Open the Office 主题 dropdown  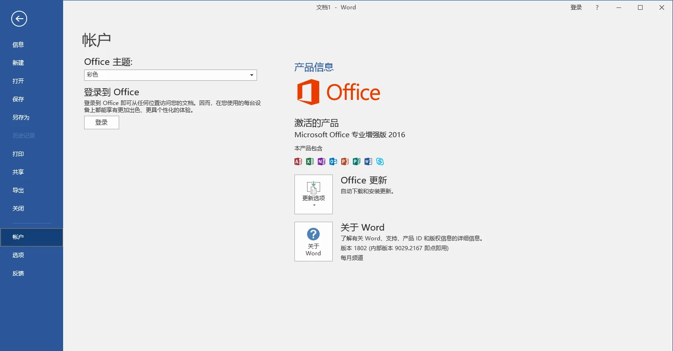171,75
